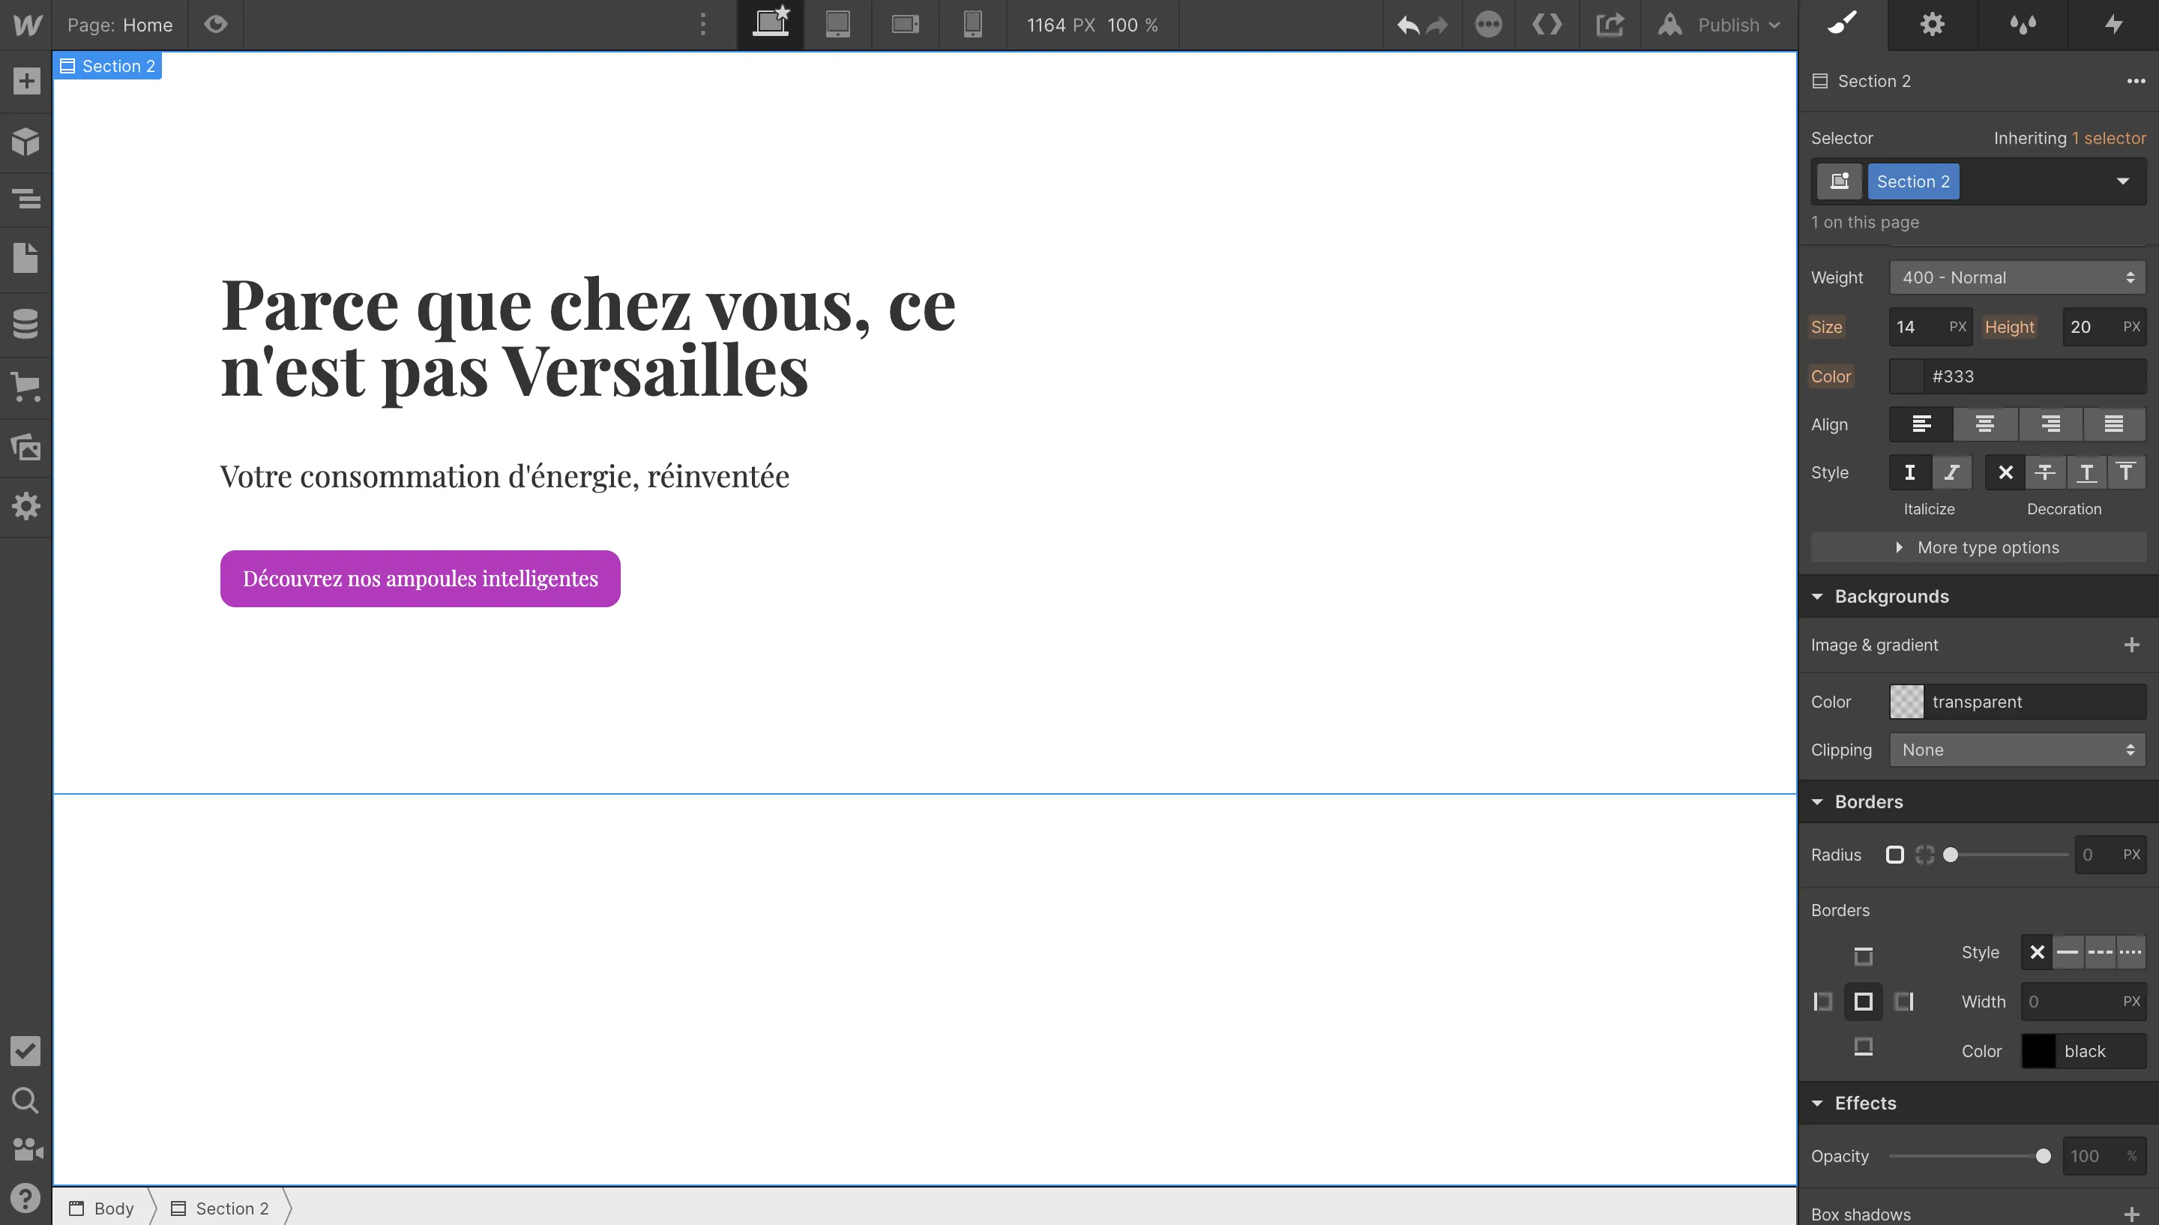Switch to the desktop base breakpoint
Viewport: 2159px width, 1225px height.
click(x=771, y=25)
